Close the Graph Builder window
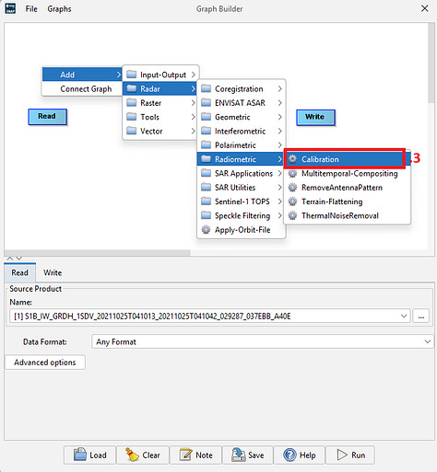This screenshot has height=472, width=437. pos(425,8)
